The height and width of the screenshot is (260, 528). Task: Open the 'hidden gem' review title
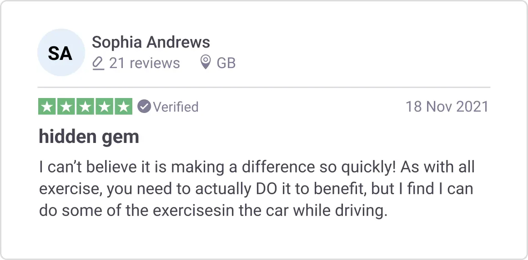[89, 137]
